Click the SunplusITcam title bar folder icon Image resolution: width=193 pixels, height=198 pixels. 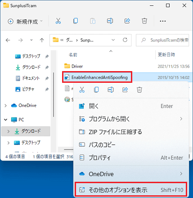point(6,5)
